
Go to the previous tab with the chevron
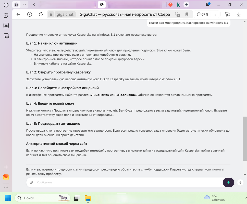point(34,5)
